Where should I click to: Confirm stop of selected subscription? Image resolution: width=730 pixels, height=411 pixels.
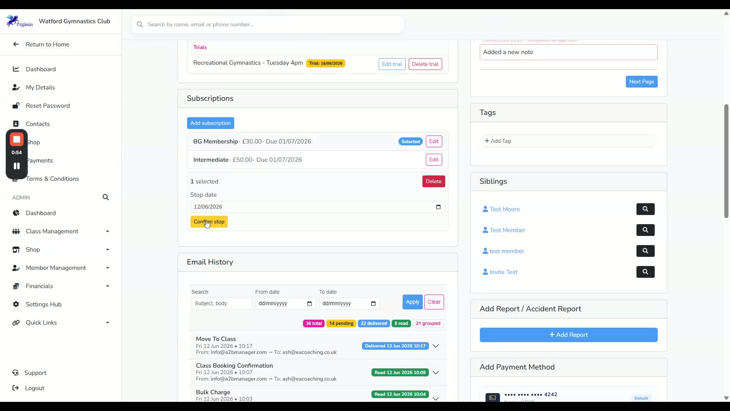coord(209,222)
